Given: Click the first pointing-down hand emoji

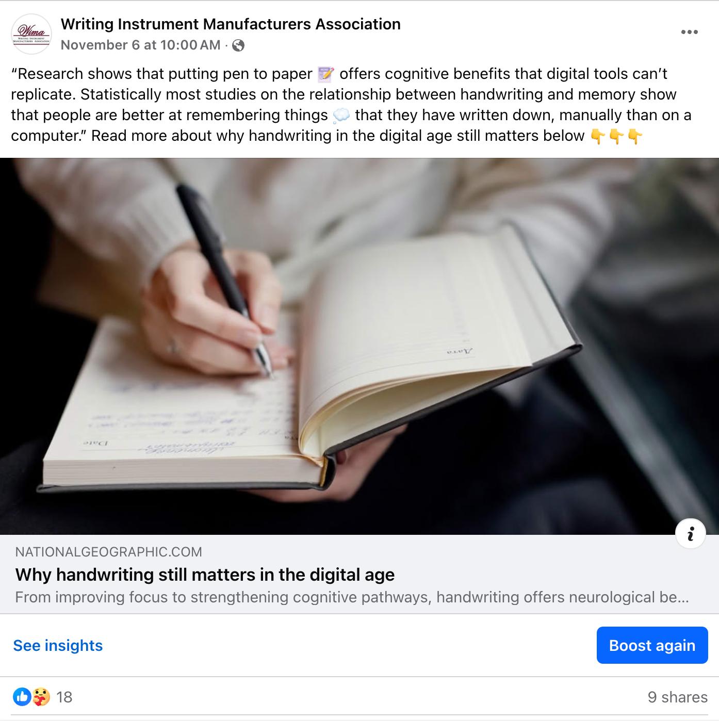Looking at the screenshot, I should [x=598, y=136].
